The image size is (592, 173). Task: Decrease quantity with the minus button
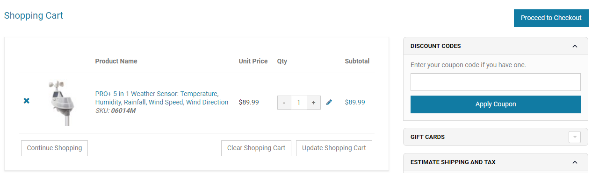pyautogui.click(x=284, y=103)
